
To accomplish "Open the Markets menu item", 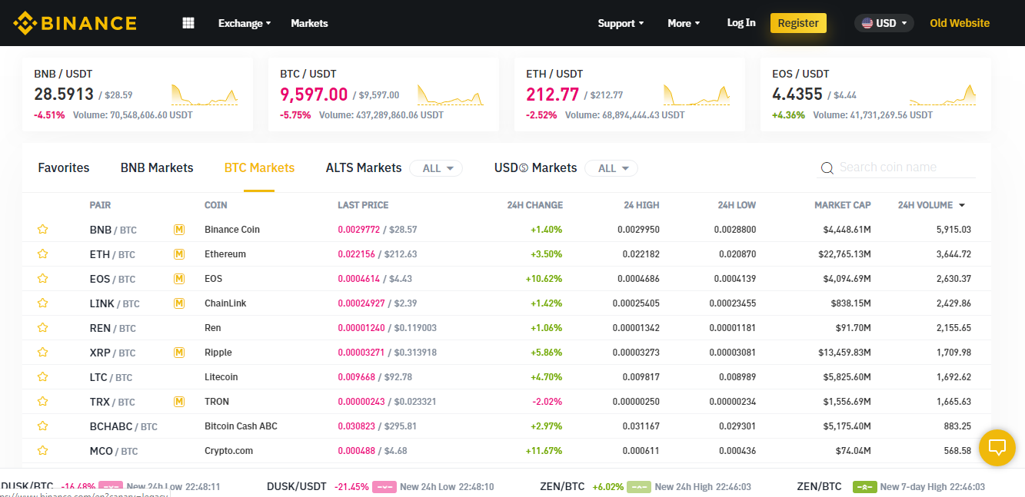I will click(x=309, y=23).
